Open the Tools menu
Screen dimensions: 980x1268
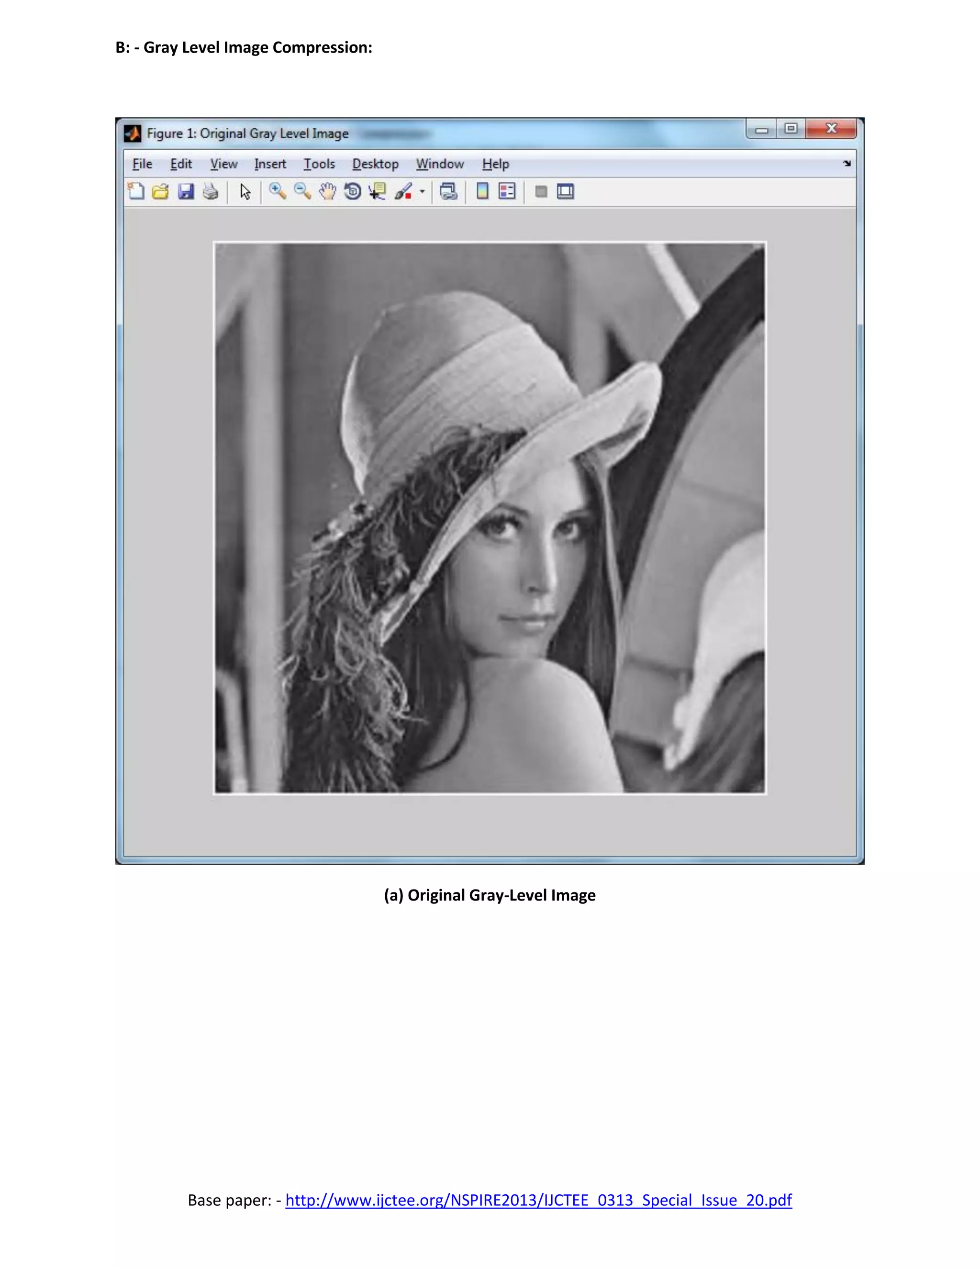[x=319, y=164]
